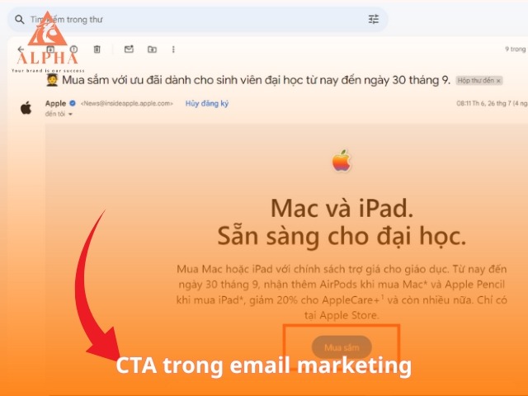Click the verified sender badge
Viewport: 528px width, 396px height.
[73, 103]
